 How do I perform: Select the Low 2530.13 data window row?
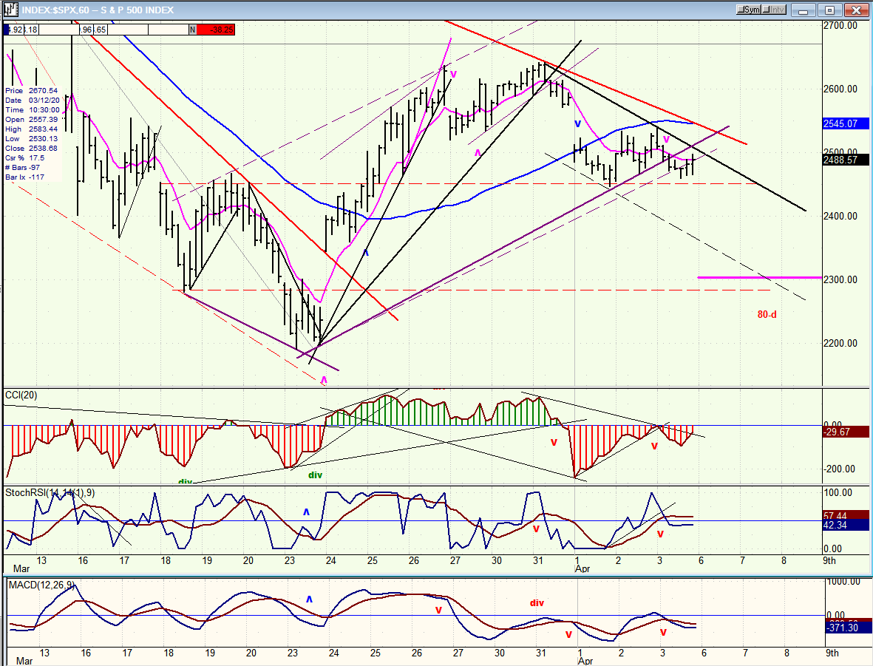(32, 139)
